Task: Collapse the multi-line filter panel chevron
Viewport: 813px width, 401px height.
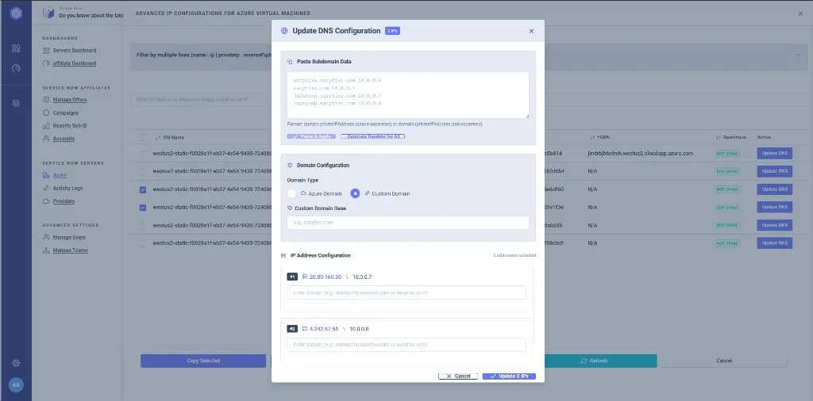Action: coord(797,55)
